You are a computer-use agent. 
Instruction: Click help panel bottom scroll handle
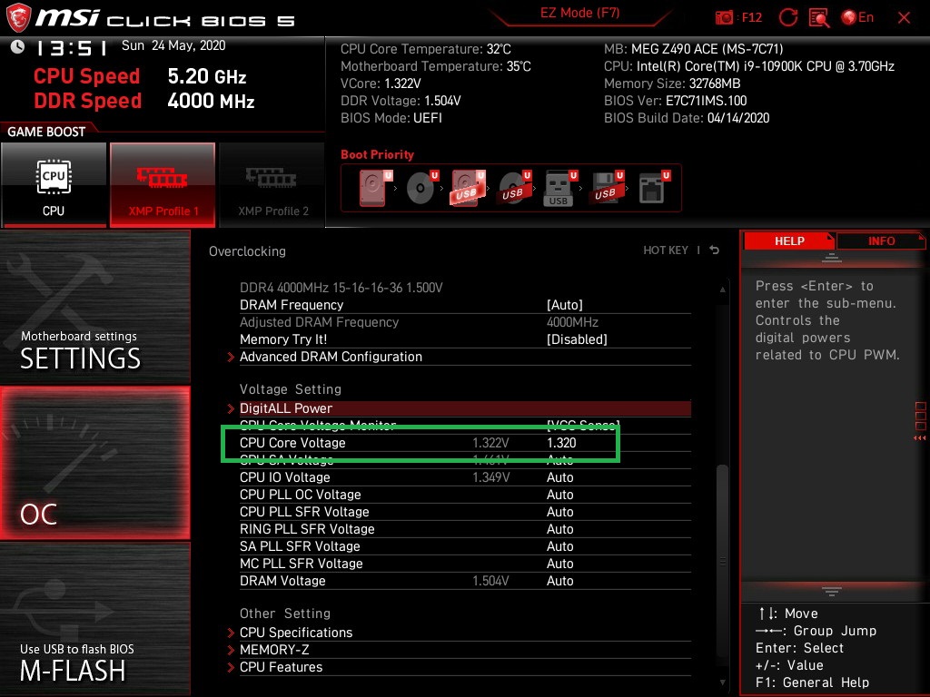832,592
